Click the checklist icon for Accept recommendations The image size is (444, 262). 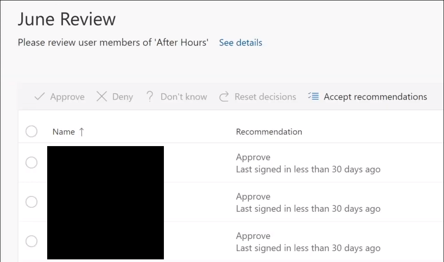[313, 97]
